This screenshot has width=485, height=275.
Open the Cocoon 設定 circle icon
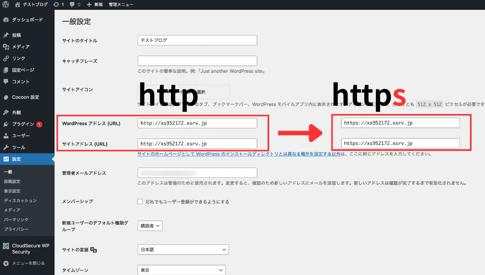(6, 97)
